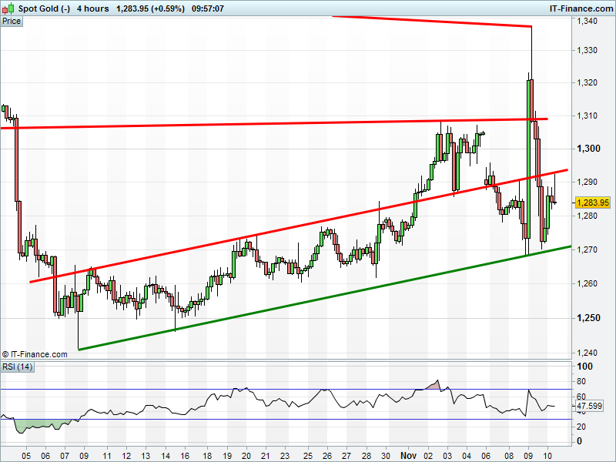Click the bold 1,300 price axis label

588,149
